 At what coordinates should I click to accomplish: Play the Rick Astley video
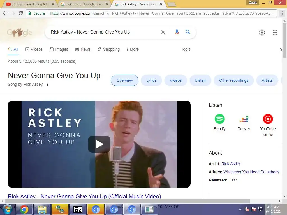click(x=99, y=144)
